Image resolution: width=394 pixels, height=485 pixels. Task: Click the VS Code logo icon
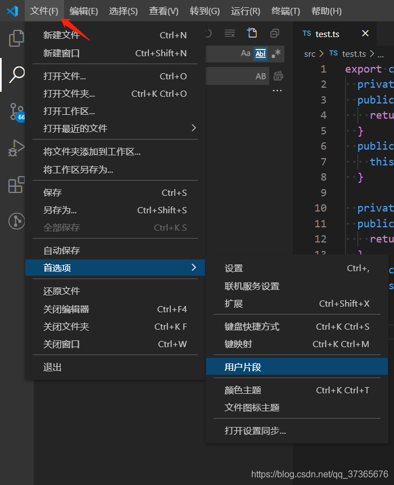click(12, 11)
